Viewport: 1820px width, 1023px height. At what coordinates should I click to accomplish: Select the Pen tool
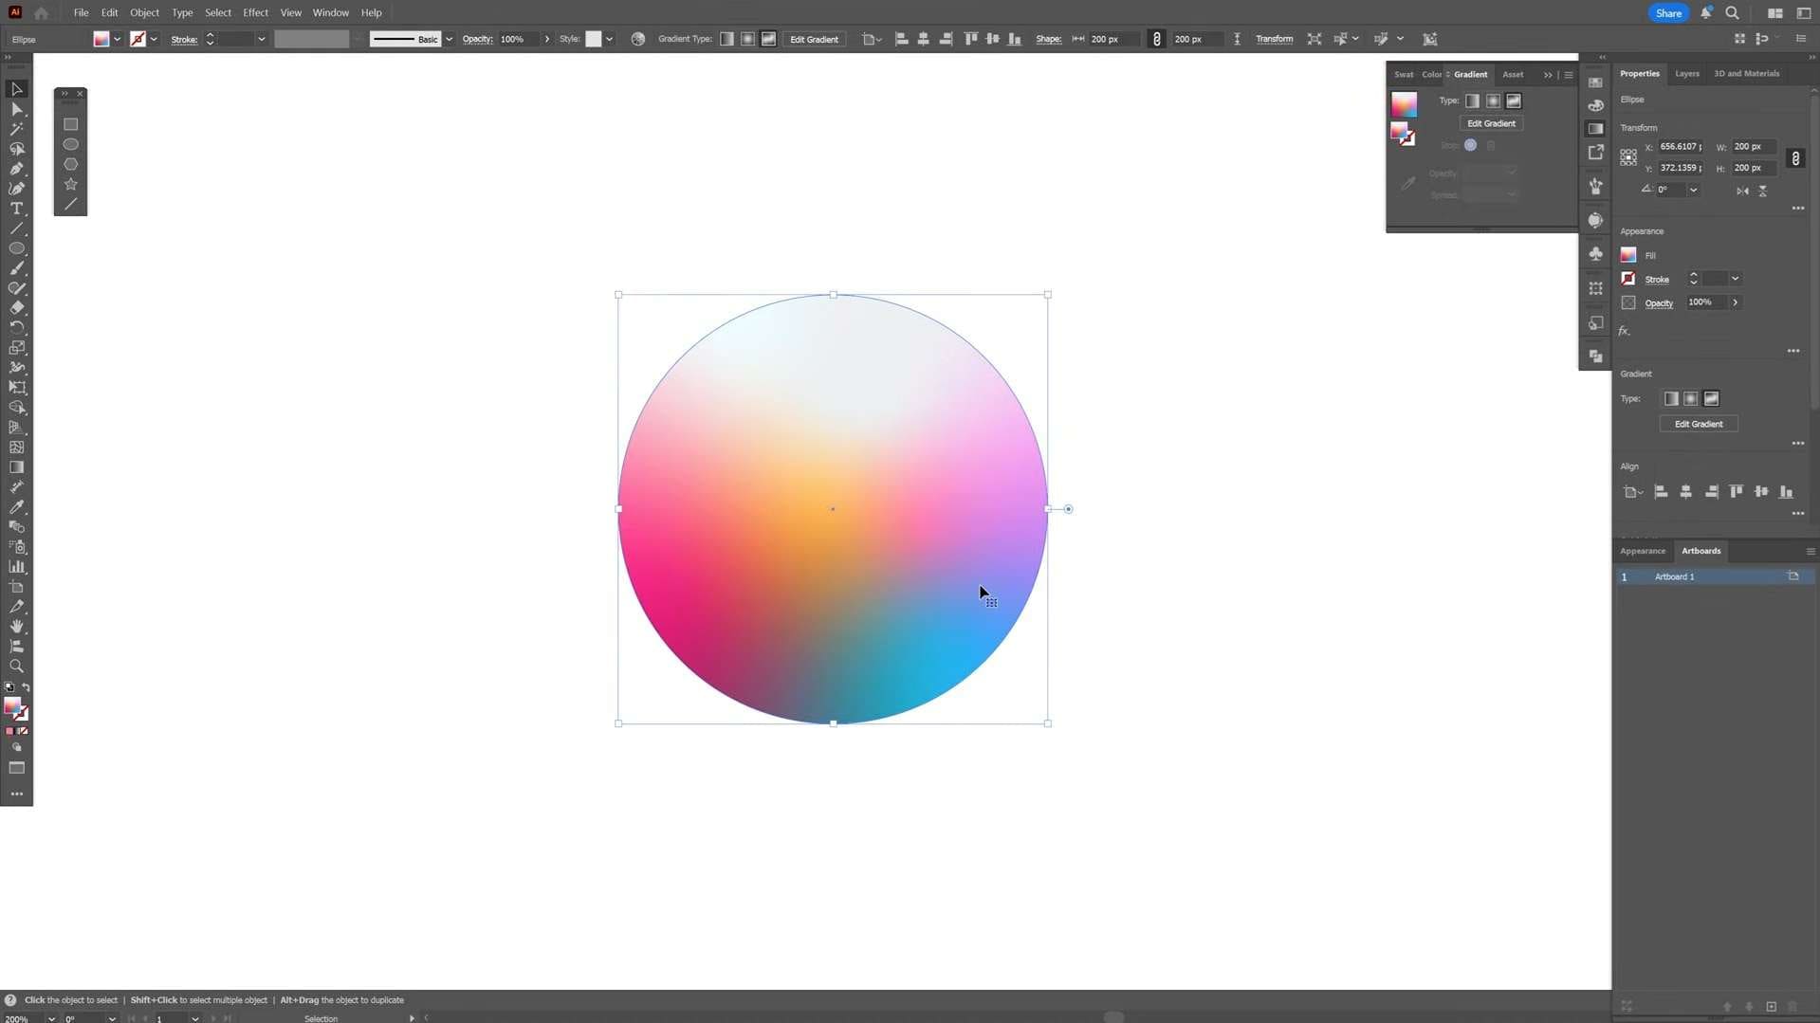(x=16, y=169)
